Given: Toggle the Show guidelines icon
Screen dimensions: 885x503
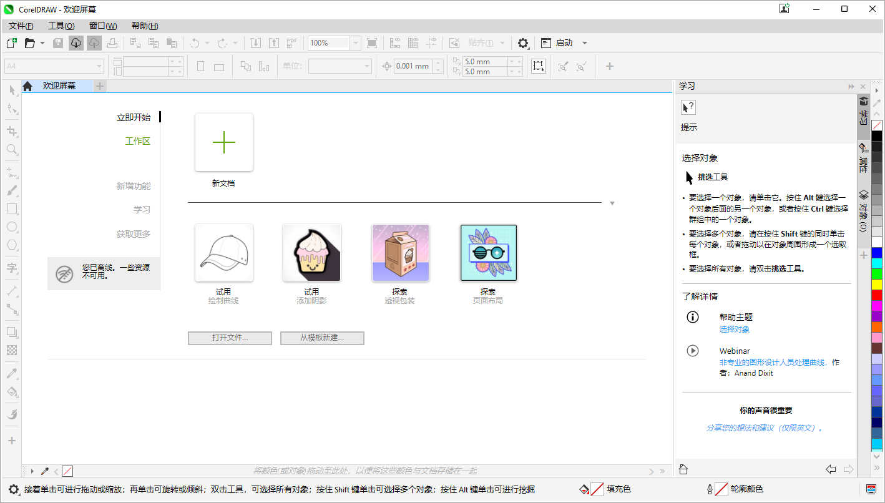Looking at the screenshot, I should (431, 43).
